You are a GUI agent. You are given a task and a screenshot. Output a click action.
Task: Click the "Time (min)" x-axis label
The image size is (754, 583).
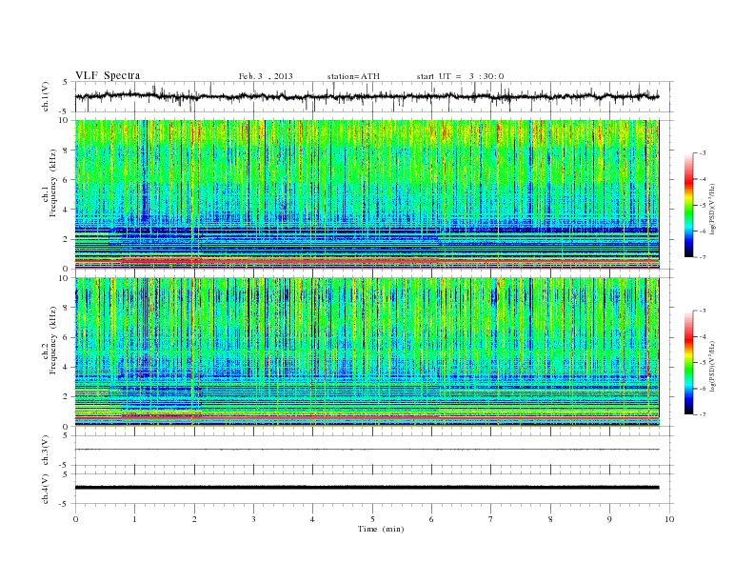pos(381,529)
